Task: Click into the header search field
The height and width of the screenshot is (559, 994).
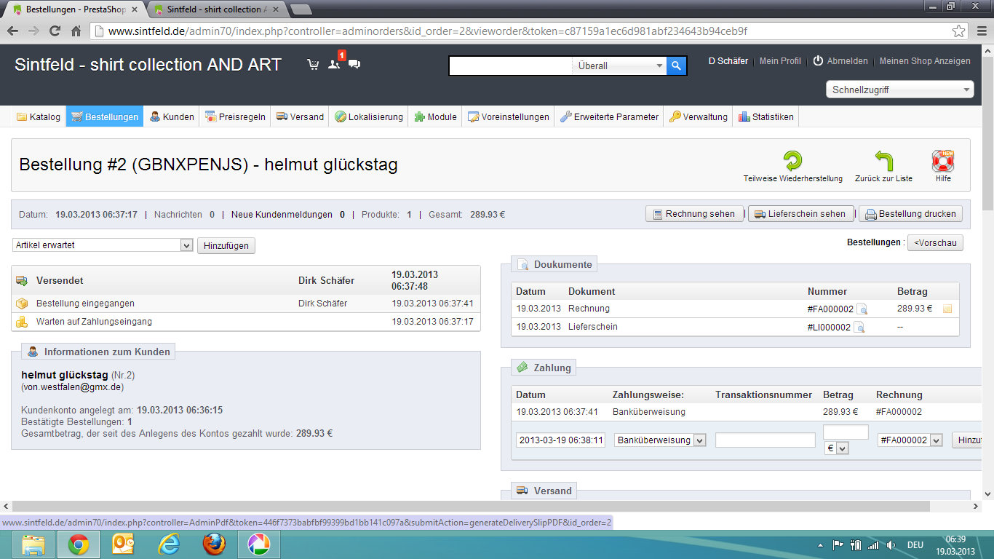Action: point(511,66)
